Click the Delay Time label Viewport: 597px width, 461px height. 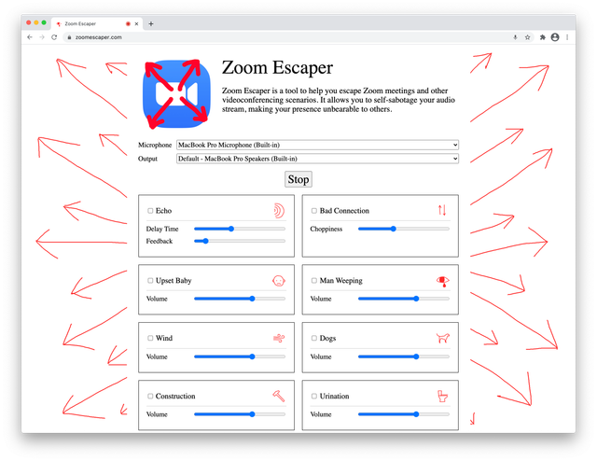point(162,229)
